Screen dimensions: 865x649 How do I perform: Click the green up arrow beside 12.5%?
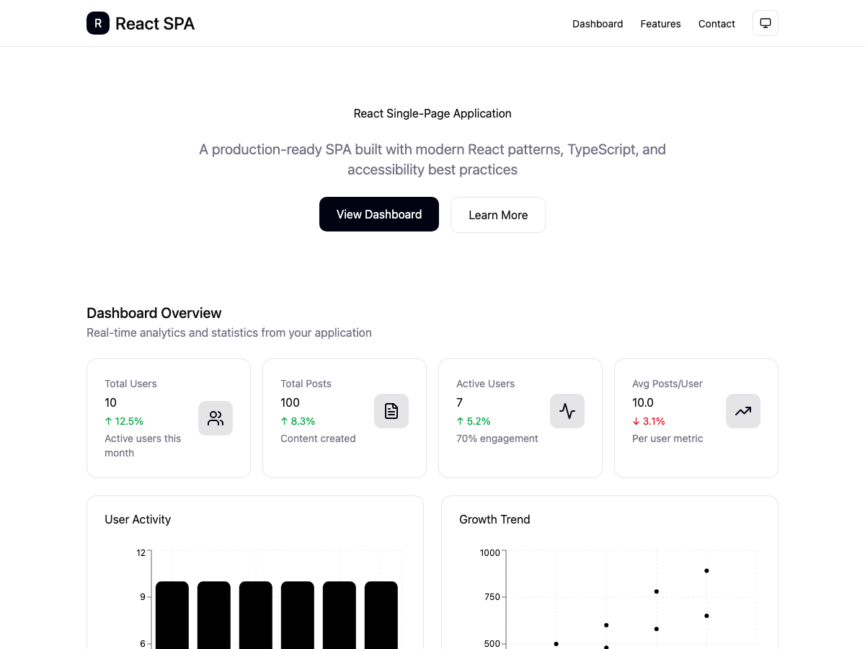tap(109, 421)
